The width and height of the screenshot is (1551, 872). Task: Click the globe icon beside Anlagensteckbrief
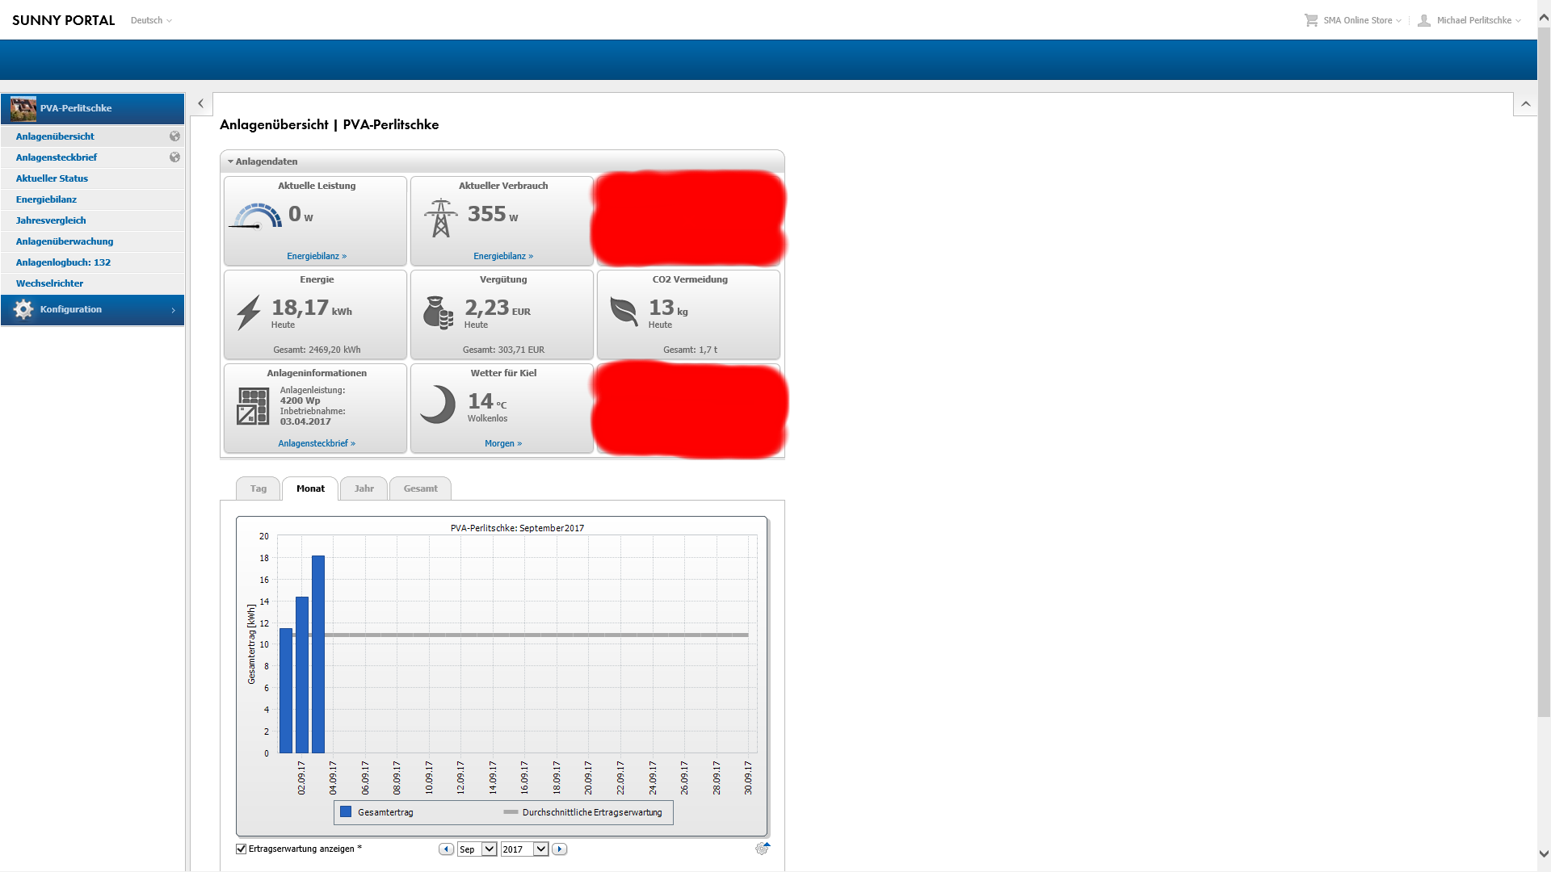pyautogui.click(x=174, y=157)
